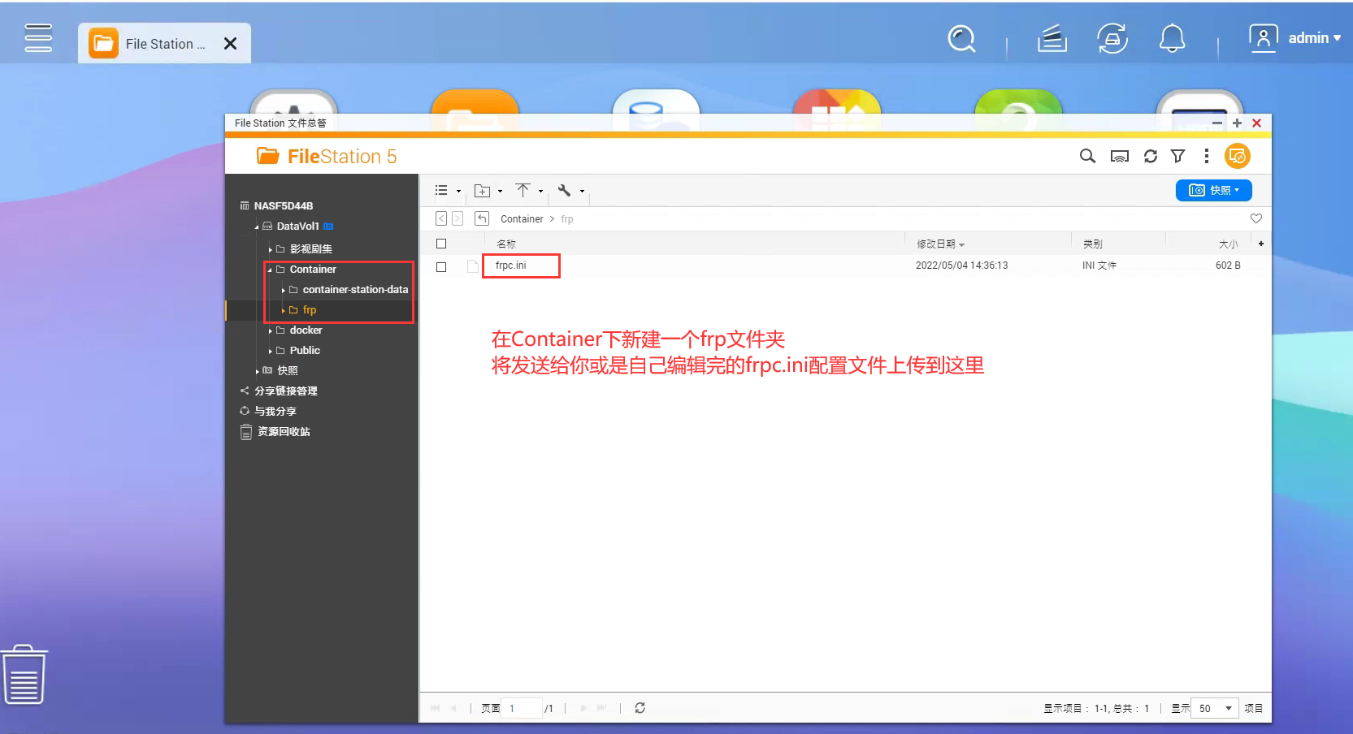
Task: Select DataVol1 volume in tree
Action: coord(297,227)
